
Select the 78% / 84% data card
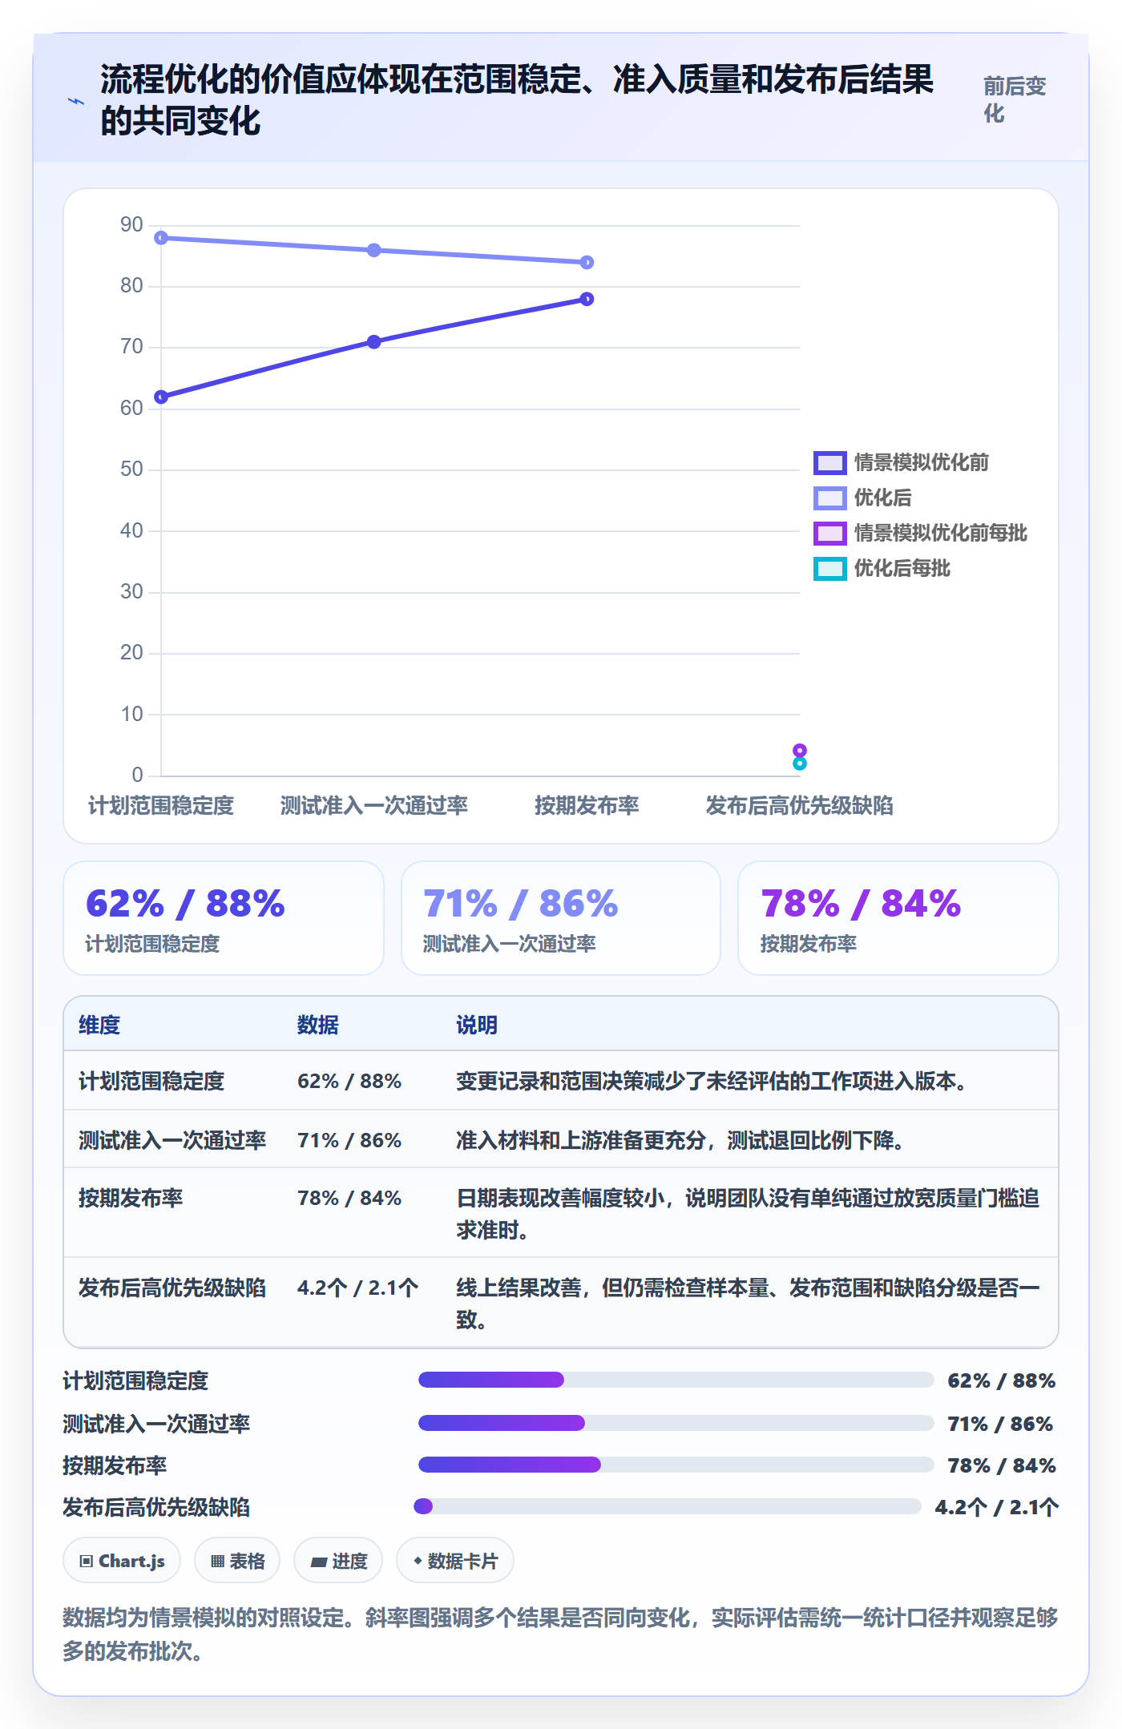point(898,918)
